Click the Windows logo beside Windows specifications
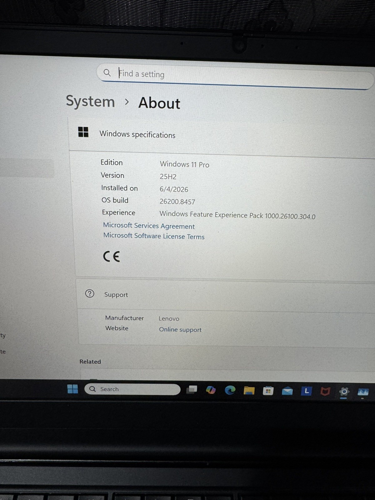This screenshot has width=375, height=500. [x=83, y=132]
